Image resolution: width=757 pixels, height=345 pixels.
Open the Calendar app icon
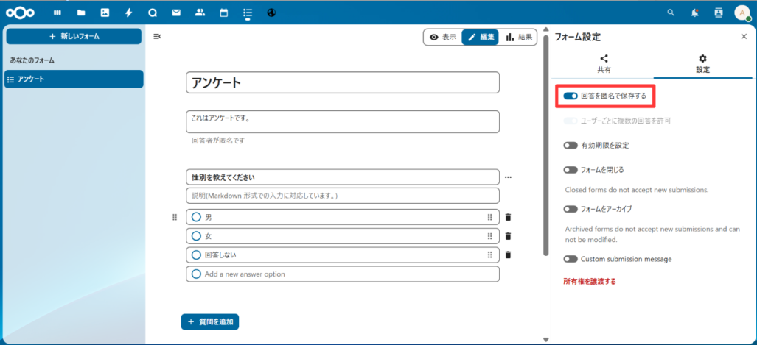223,13
